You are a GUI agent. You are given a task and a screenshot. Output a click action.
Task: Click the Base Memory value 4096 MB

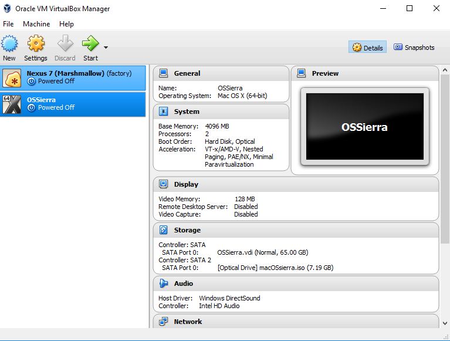point(217,126)
